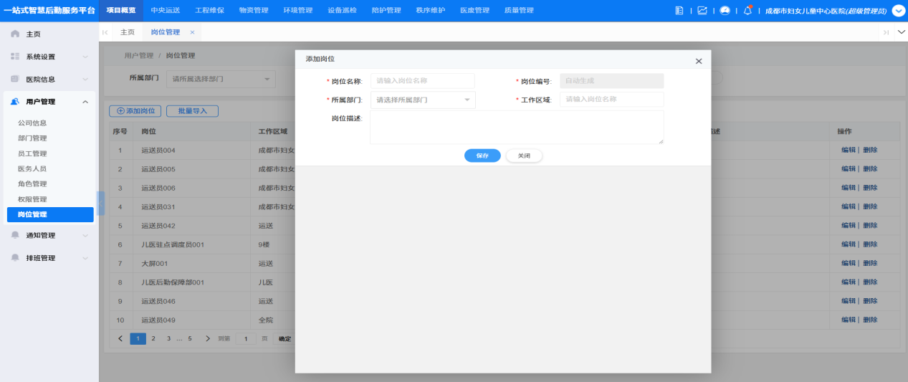This screenshot has height=382, width=908.
Task: Open 陪护管理 in top navigation
Action: [386, 11]
